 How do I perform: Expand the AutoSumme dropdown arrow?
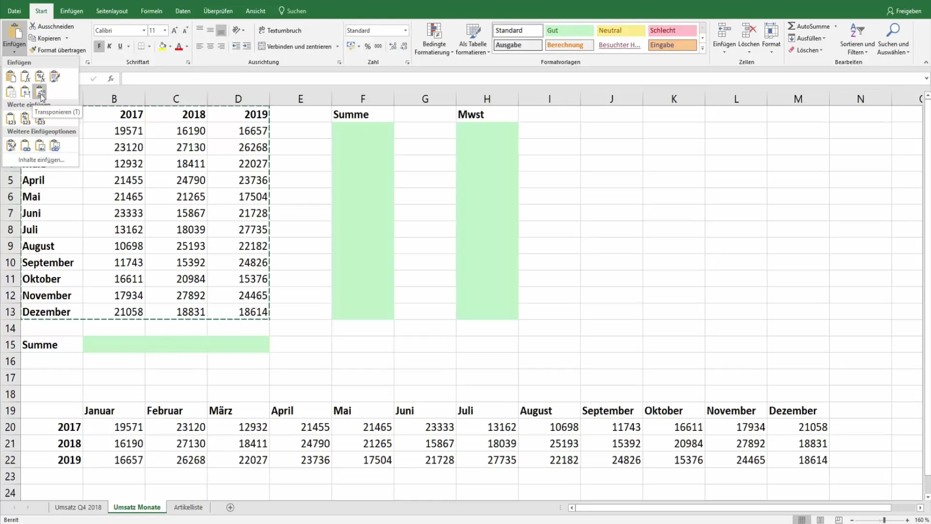point(835,26)
